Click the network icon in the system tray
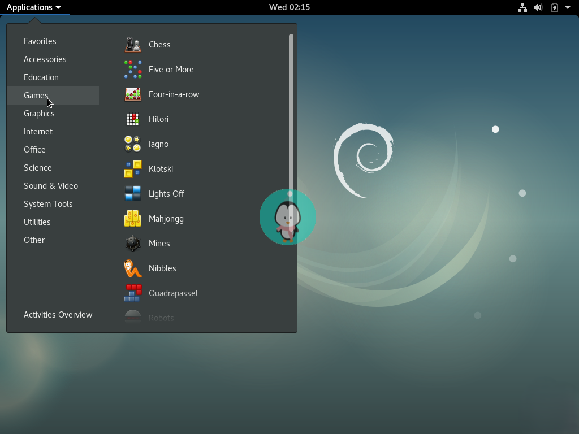Image resolution: width=579 pixels, height=434 pixels. click(x=522, y=7)
